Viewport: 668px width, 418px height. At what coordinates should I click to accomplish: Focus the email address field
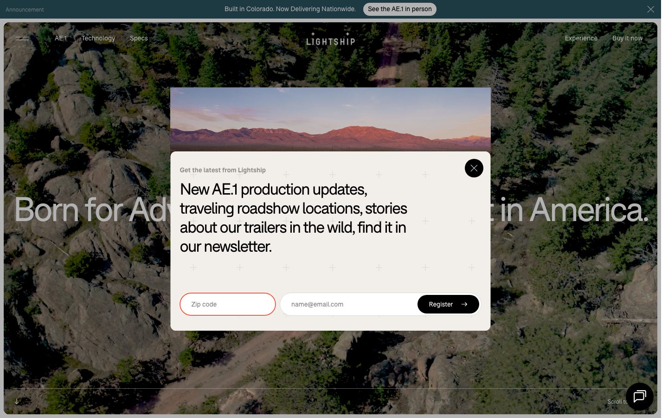pos(349,304)
